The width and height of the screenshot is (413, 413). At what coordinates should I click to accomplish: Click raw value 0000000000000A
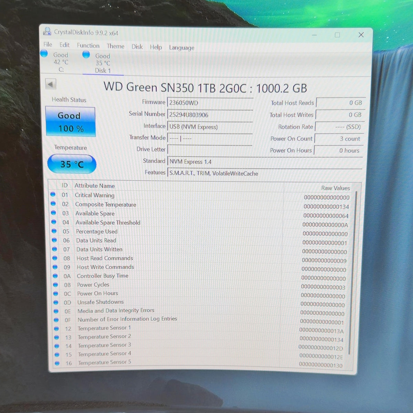click(x=325, y=225)
